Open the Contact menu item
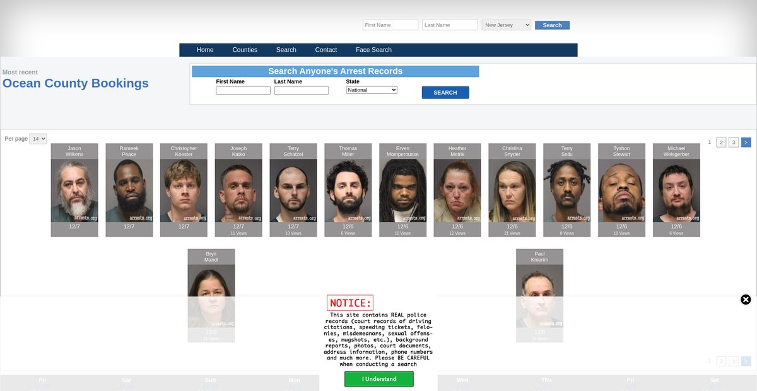 tap(326, 50)
